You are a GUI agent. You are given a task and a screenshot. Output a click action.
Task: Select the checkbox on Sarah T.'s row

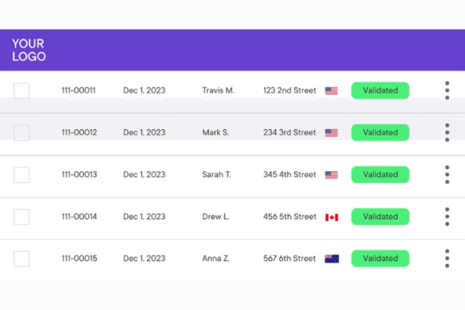tap(21, 175)
